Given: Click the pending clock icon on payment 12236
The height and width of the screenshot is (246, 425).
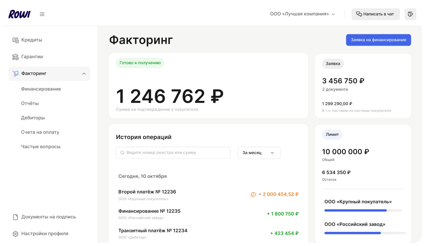Looking at the screenshot, I should [x=253, y=195].
